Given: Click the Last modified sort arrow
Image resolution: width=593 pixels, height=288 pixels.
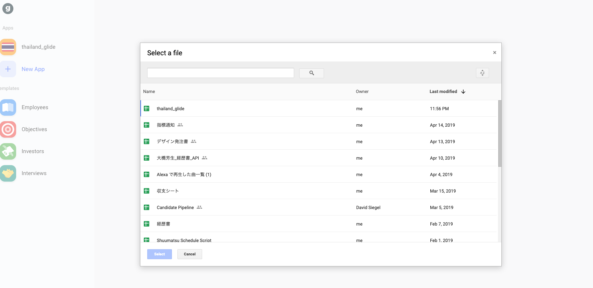Looking at the screenshot, I should pyautogui.click(x=463, y=92).
